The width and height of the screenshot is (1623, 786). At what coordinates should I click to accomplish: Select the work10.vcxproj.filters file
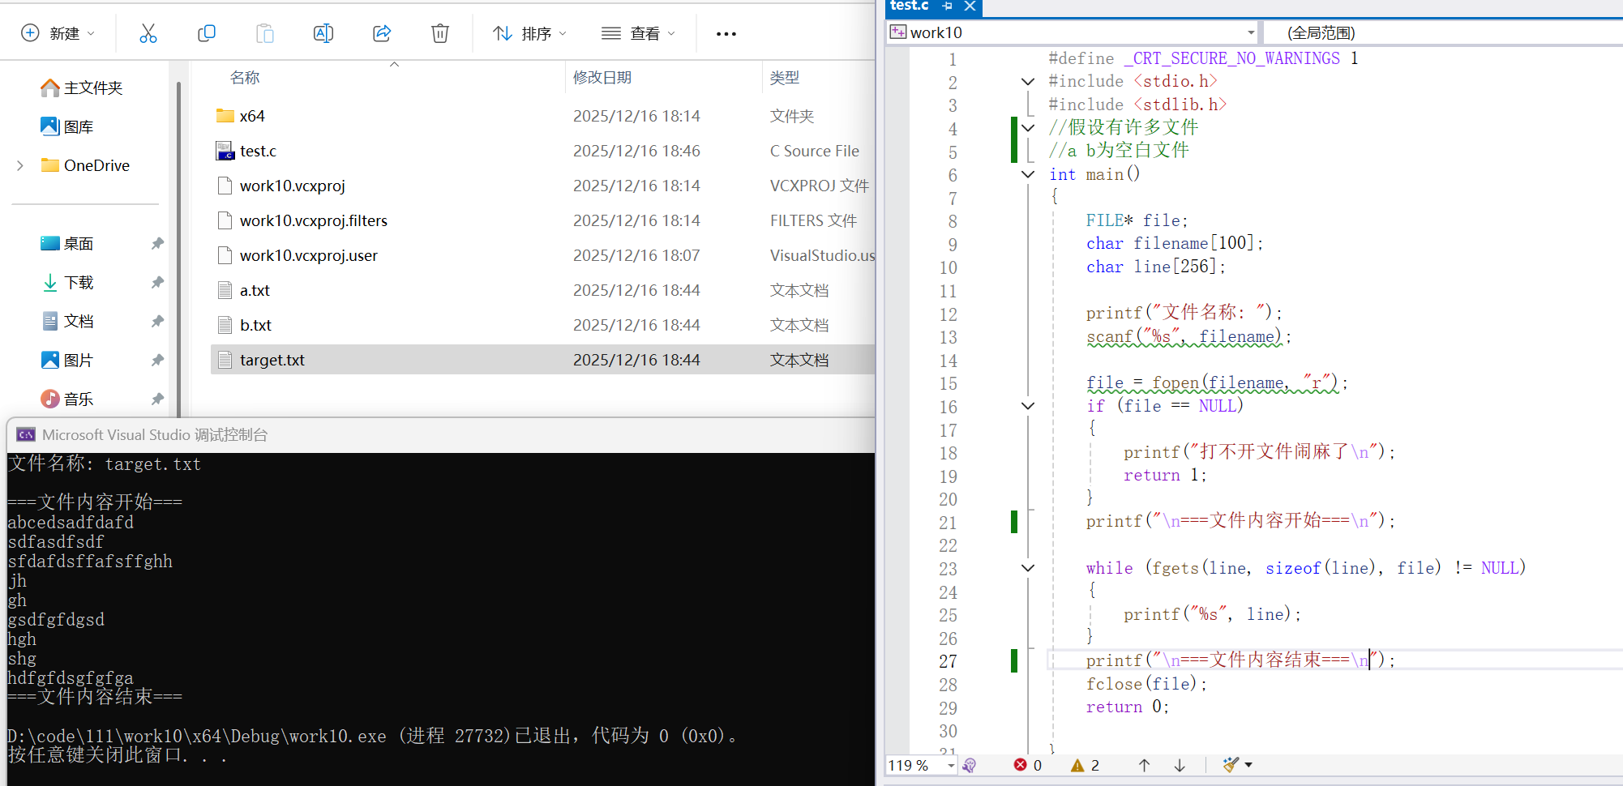[x=542, y=220]
